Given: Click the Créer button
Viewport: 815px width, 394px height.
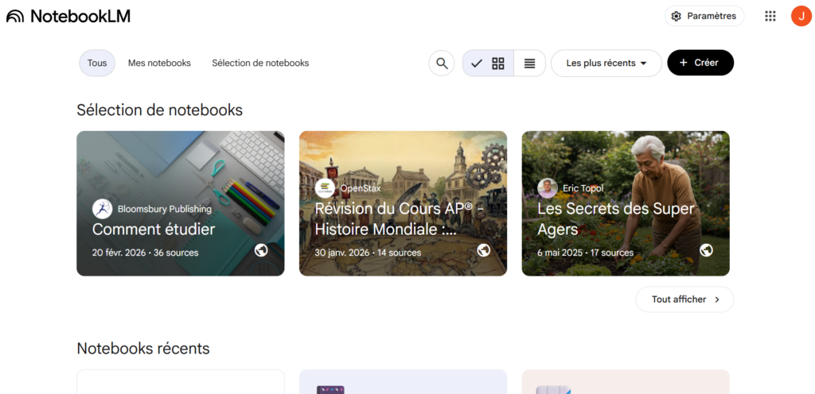Looking at the screenshot, I should click(700, 63).
